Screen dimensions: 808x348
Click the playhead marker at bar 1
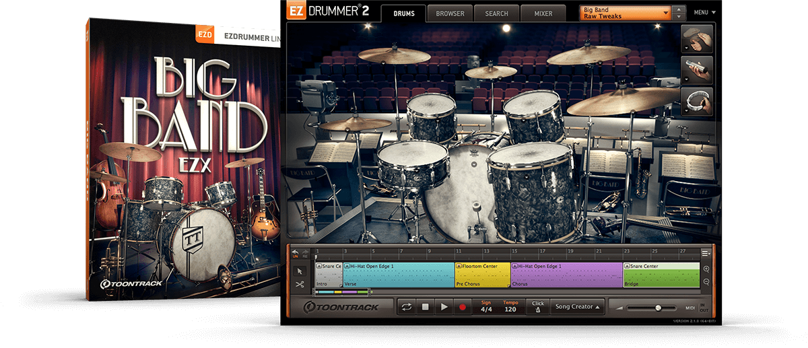(316, 257)
